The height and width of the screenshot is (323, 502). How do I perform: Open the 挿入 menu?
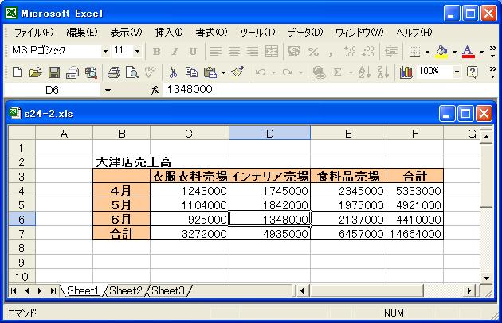169,33
